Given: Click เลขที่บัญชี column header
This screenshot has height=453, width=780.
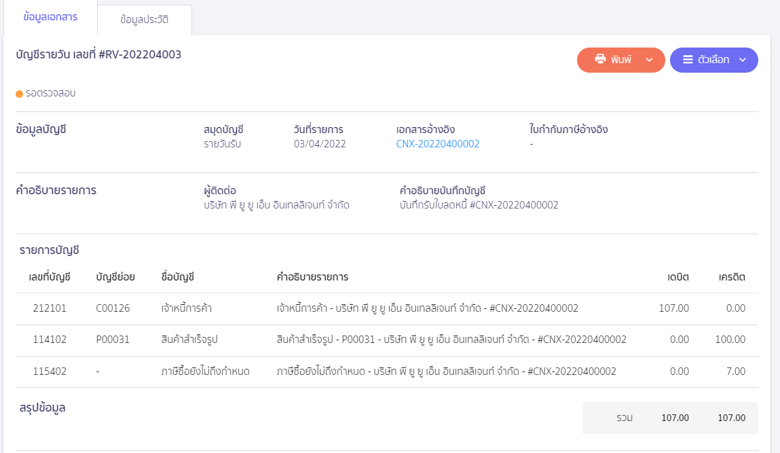Looking at the screenshot, I should (x=50, y=277).
